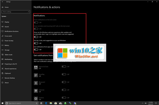Open the Teams icon on the taskbar
Viewport: 159px width, 105px height.
click(75, 103)
